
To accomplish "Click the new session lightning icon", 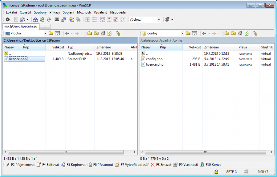I will pyautogui.click(x=167, y=19).
